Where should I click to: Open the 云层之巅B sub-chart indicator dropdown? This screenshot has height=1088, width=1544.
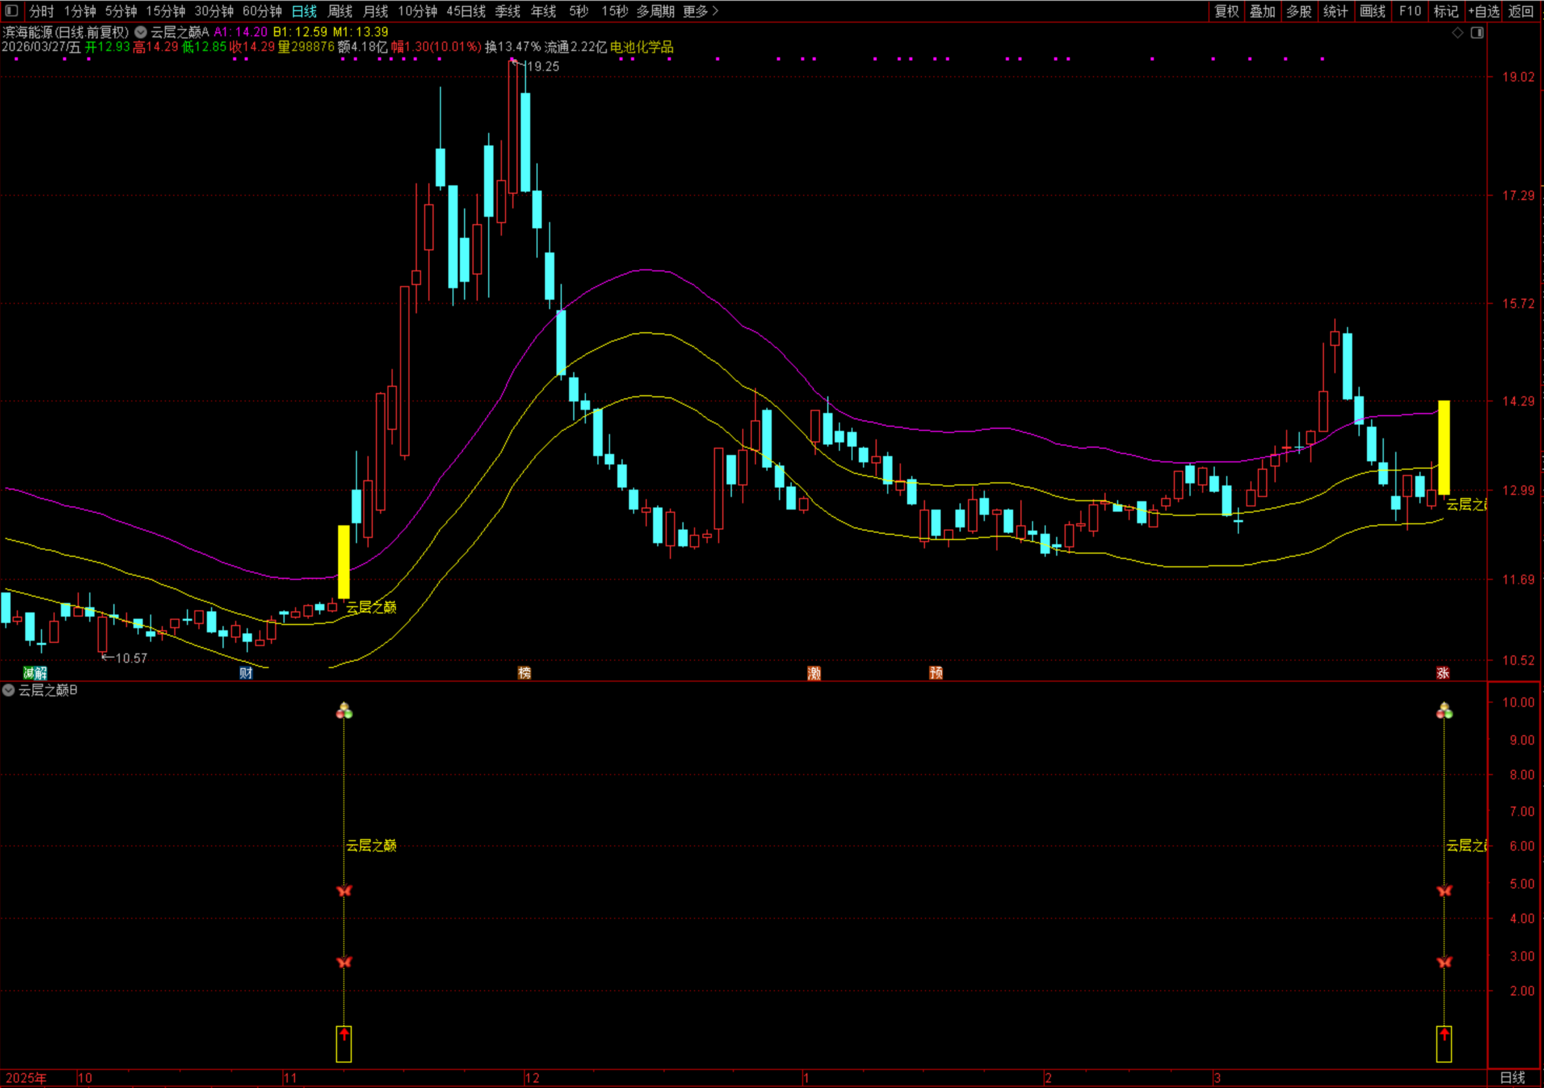8,690
